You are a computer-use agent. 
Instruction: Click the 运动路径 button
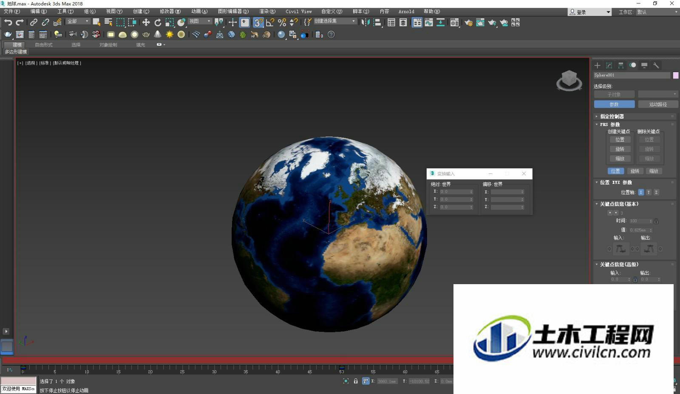pyautogui.click(x=658, y=104)
